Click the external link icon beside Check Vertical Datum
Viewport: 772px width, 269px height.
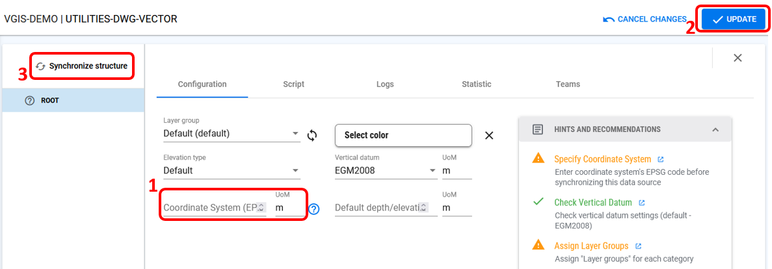[x=642, y=202]
